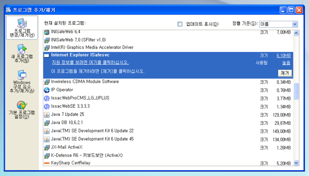Click the Java DB 10.6.2.1 icon
309x176 pixels.
(47, 123)
